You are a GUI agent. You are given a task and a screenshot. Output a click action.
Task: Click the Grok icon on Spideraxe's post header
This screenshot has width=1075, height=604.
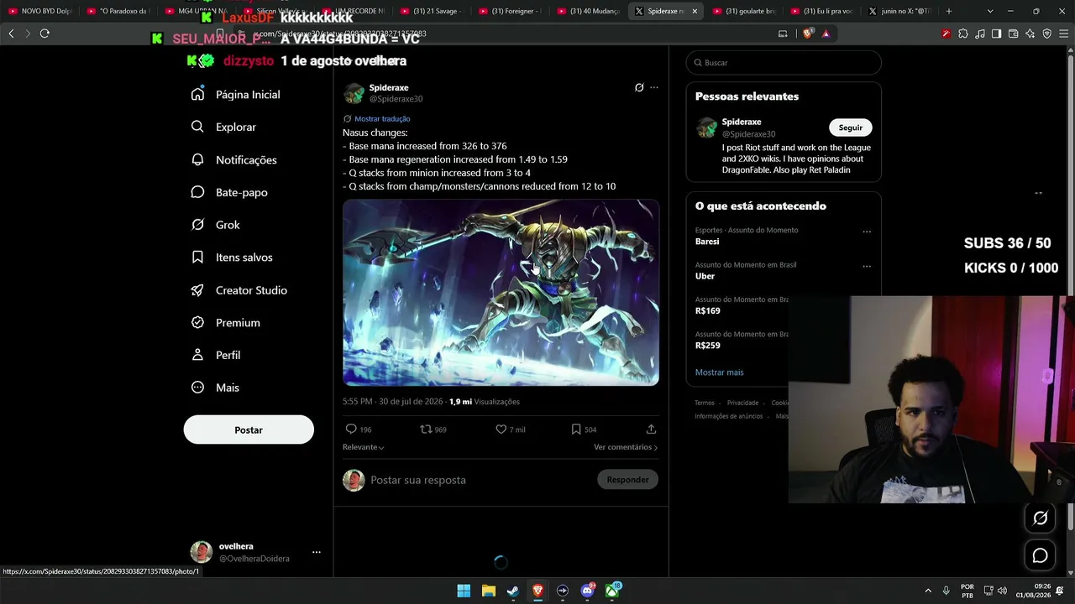639,87
